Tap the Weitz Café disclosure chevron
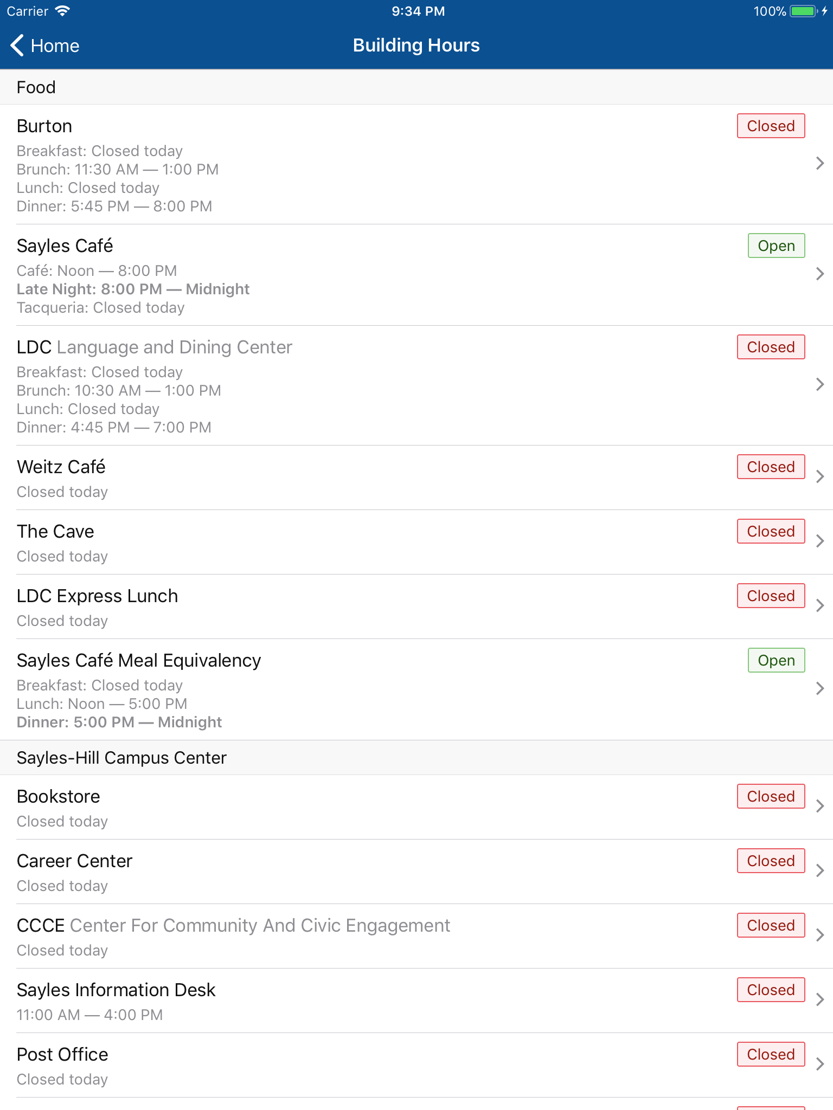The height and width of the screenshot is (1110, 833). click(820, 476)
